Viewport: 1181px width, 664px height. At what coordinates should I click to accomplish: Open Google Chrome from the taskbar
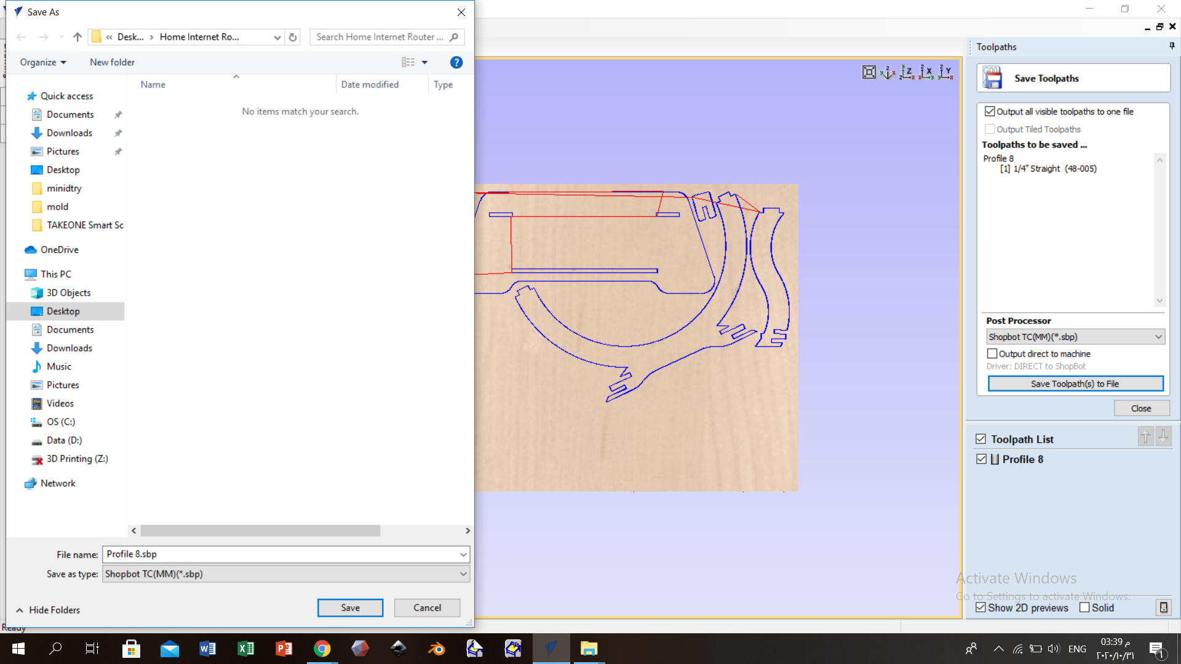point(322,649)
